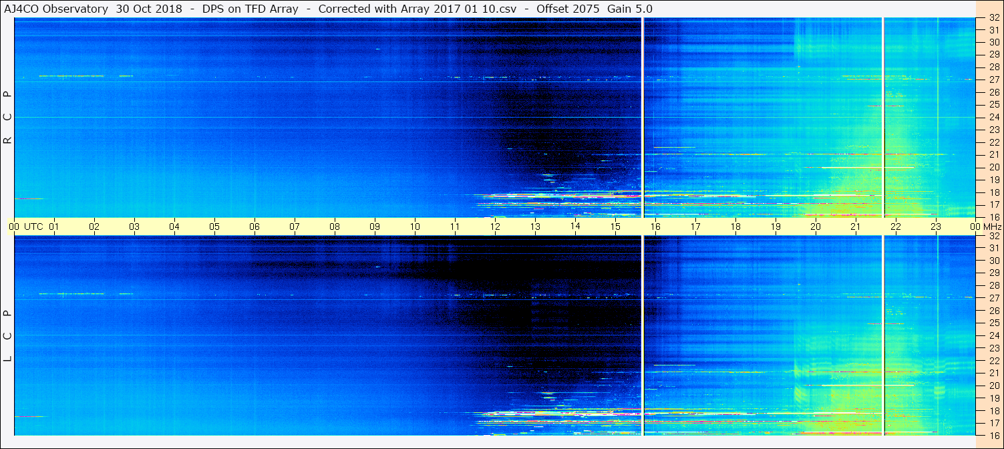1004x449 pixels.
Task: Click the AJ4CO Observatory title text
Action: [x=55, y=9]
